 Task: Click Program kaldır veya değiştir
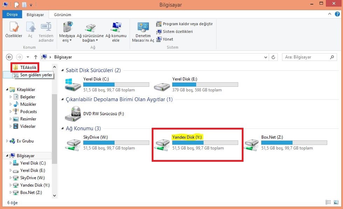pos(184,24)
